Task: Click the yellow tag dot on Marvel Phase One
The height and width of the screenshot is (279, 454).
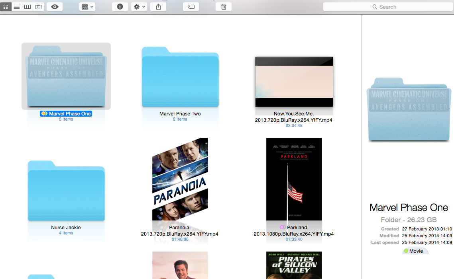Action: tap(44, 113)
